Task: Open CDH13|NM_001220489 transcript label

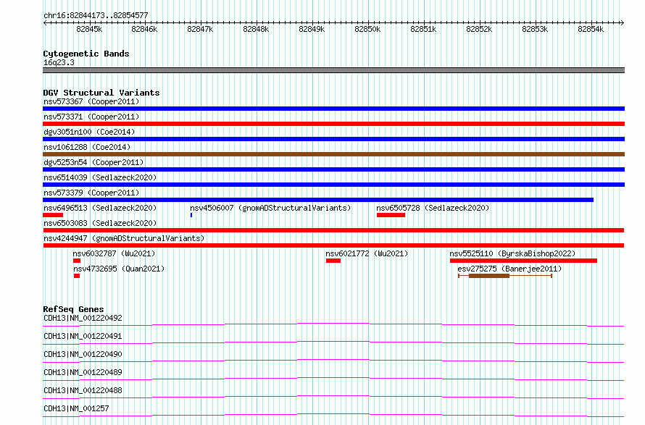Action: coord(83,372)
